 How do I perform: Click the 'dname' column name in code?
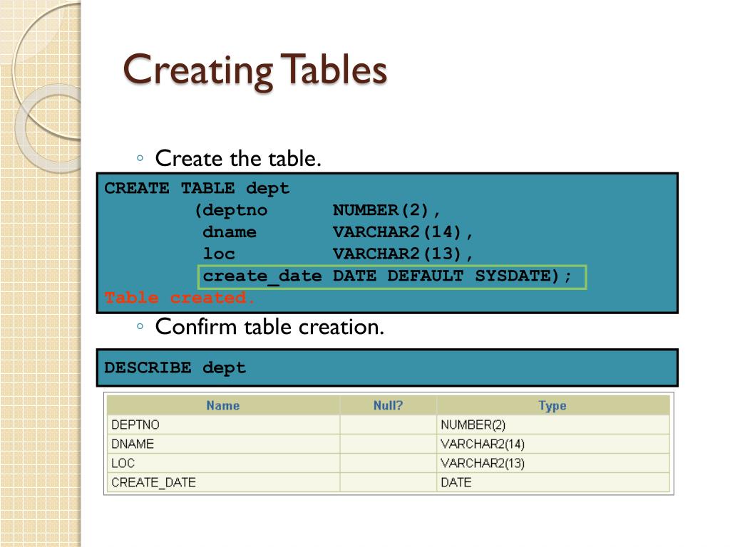(x=230, y=231)
